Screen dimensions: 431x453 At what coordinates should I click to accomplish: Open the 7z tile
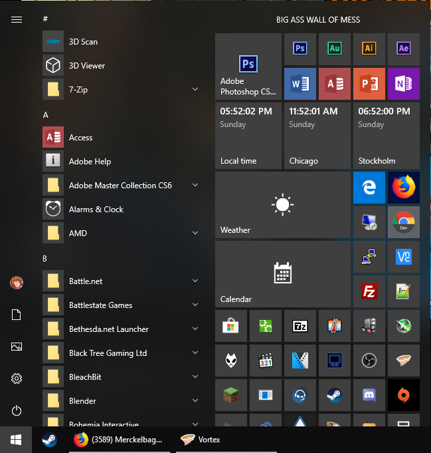tap(300, 326)
